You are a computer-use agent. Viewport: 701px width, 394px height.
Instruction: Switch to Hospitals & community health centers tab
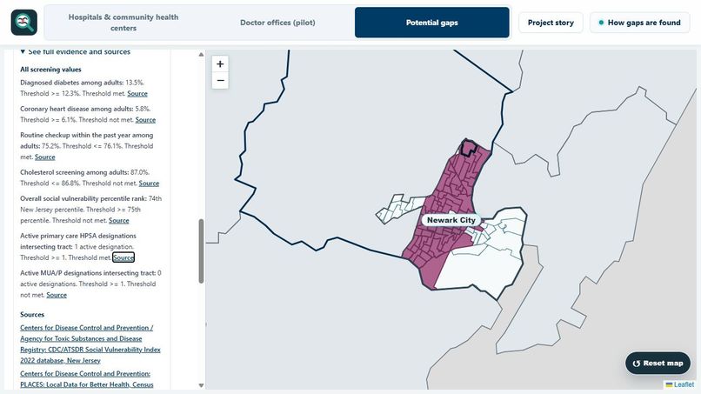[x=124, y=23]
